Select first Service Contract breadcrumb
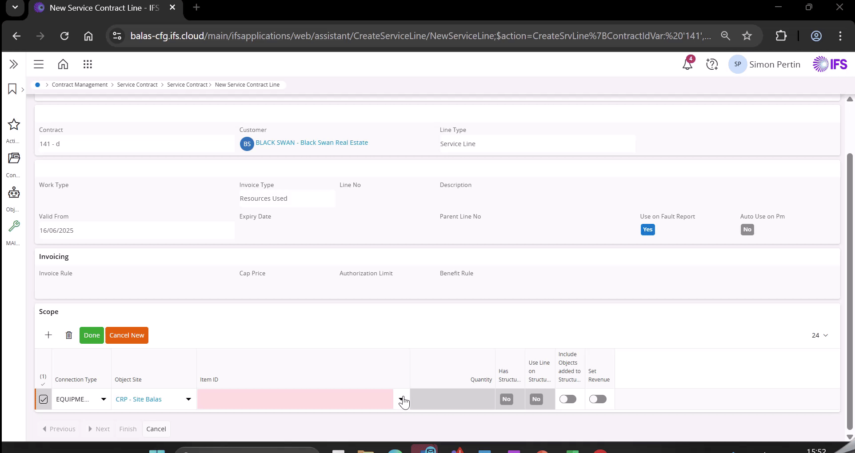Viewport: 855px width, 453px height. tap(137, 85)
